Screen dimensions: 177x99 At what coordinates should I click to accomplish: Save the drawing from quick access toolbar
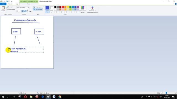(x=4, y=1)
